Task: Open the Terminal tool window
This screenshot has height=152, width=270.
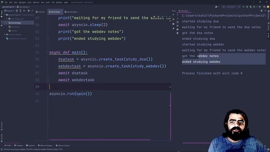Action: (x=30, y=146)
